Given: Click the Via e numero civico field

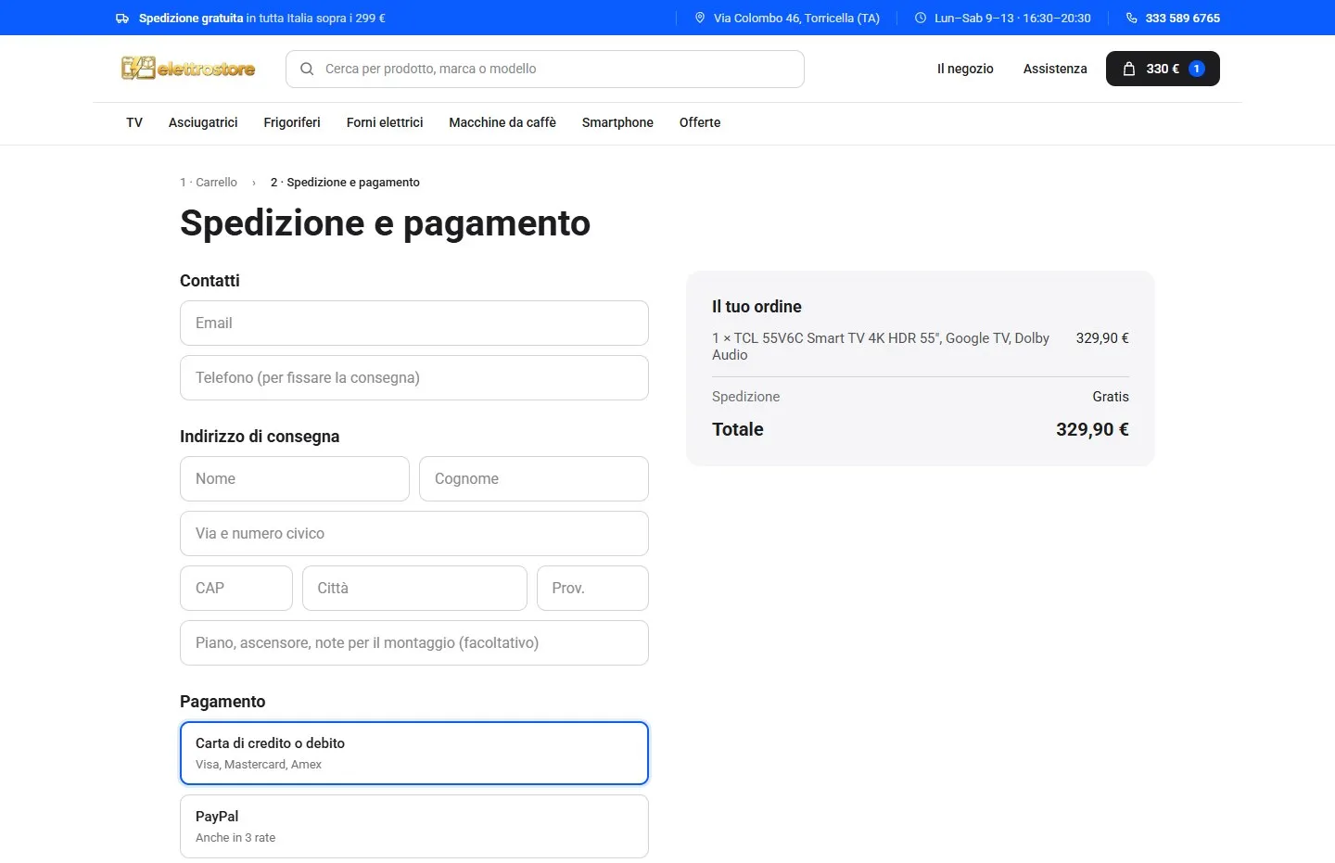Looking at the screenshot, I should [x=414, y=533].
